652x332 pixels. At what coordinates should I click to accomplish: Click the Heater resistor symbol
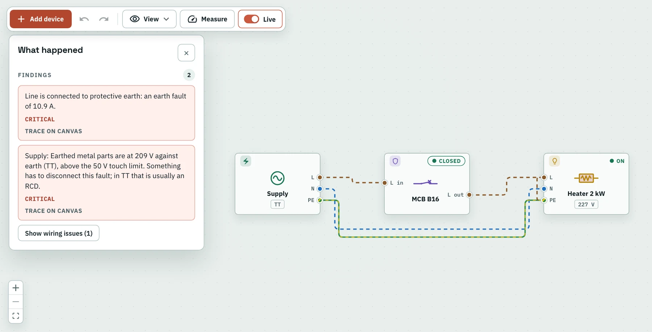[x=586, y=178]
